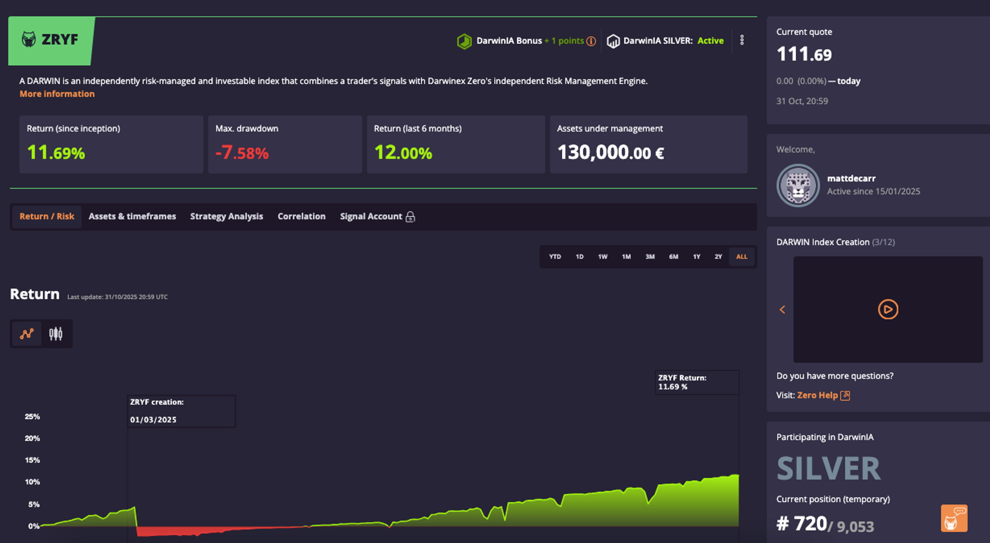Go to previous help video slide

(782, 310)
